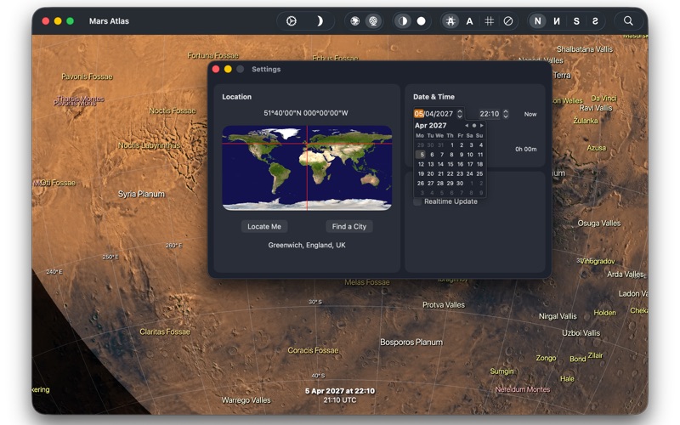Screen dimensions: 680x425
Task: Select April 26 in the calendar
Action: click(x=421, y=183)
